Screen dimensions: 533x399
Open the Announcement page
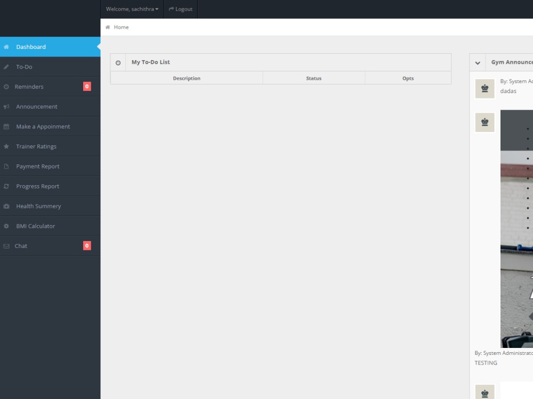(50, 106)
